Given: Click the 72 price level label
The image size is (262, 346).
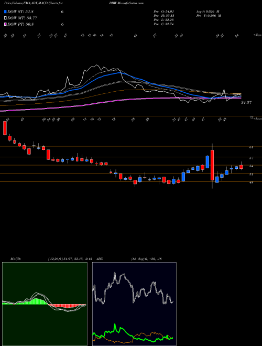Looking at the screenshot, I should [251, 117].
